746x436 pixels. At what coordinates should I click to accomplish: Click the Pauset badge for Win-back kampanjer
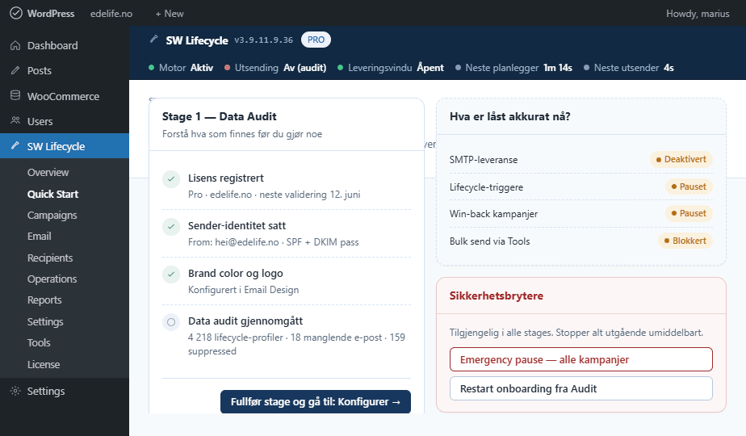689,213
